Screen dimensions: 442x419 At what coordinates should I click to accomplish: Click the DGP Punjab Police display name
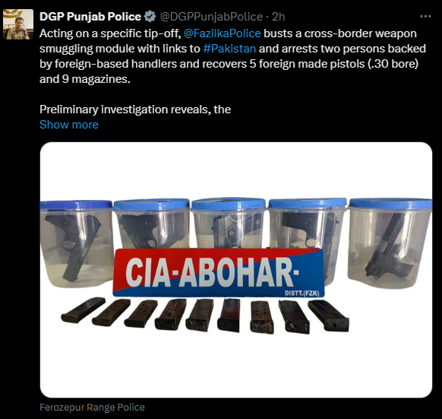90,17
